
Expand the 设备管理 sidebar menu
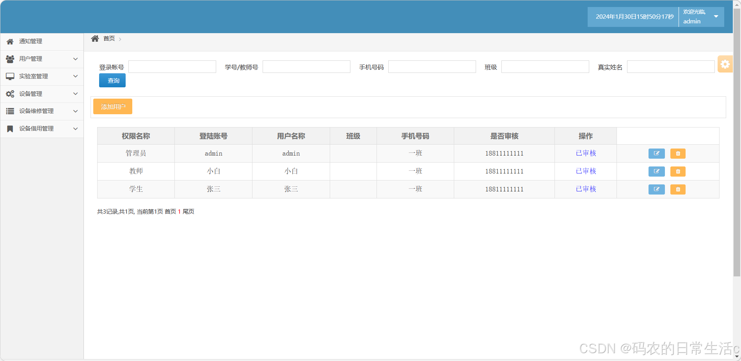coord(75,94)
